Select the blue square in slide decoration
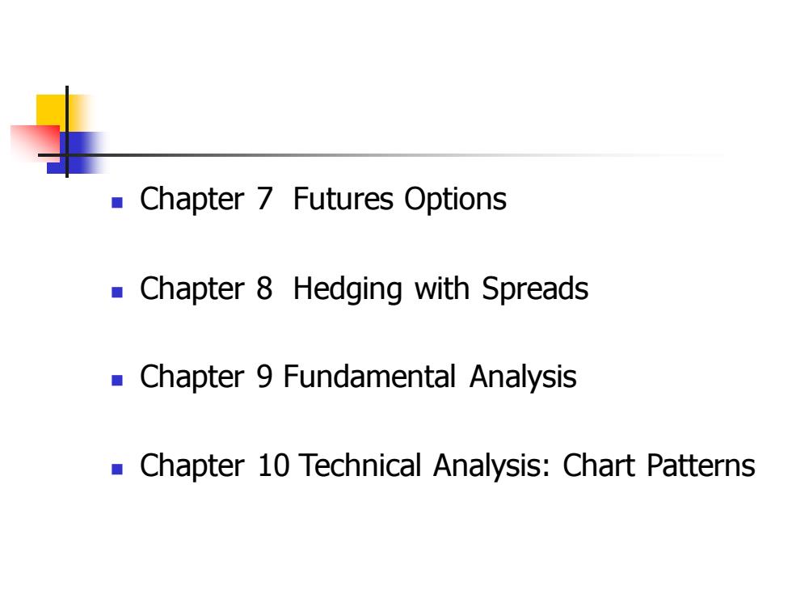This screenshot has width=792, height=594. pos(76,153)
